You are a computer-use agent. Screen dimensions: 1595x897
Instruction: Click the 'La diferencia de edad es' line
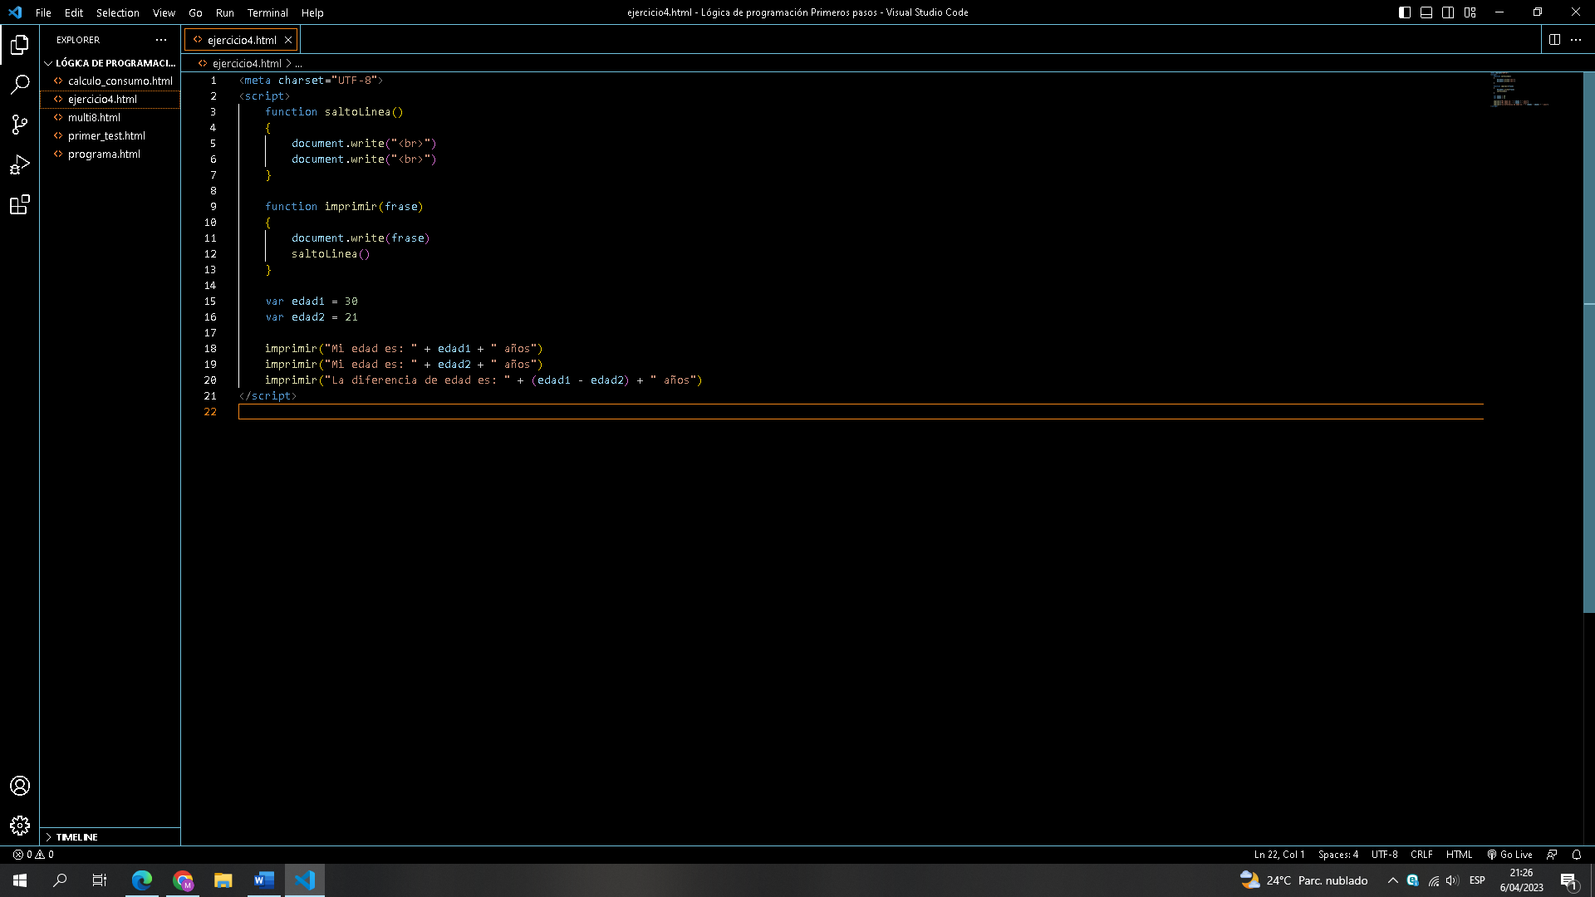[x=483, y=380]
